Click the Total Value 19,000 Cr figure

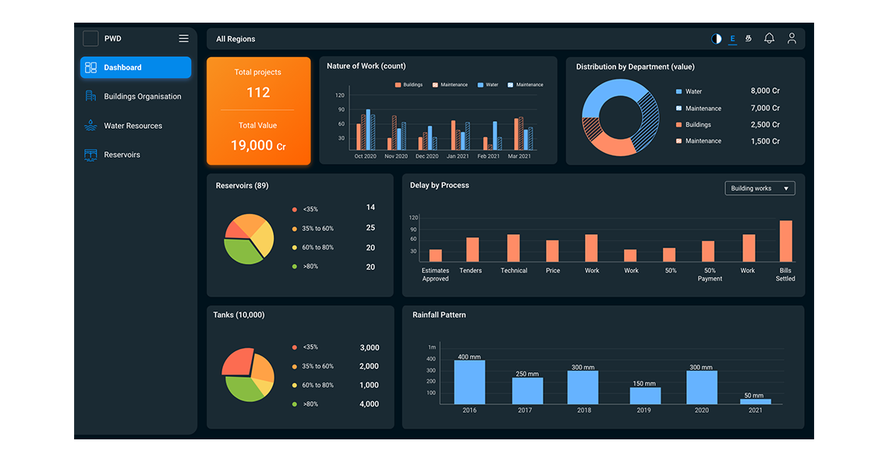[258, 145]
